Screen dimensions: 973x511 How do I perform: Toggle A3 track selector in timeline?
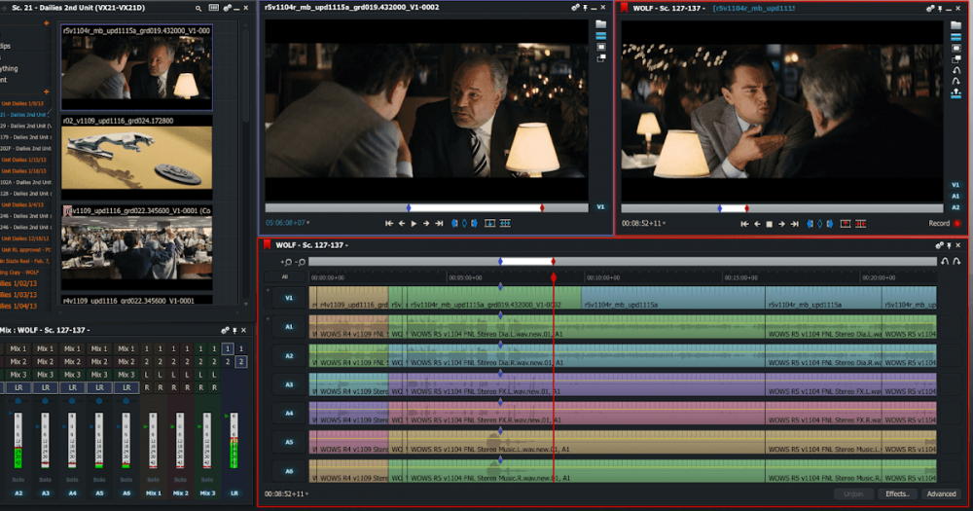coord(289,384)
